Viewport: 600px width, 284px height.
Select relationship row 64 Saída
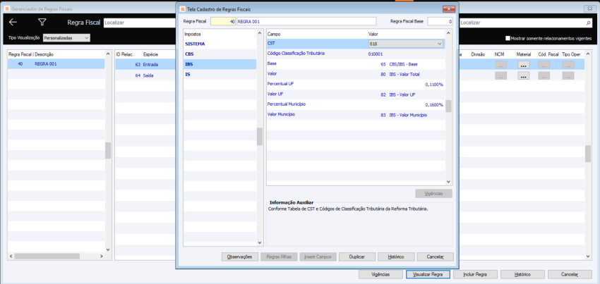(145, 75)
